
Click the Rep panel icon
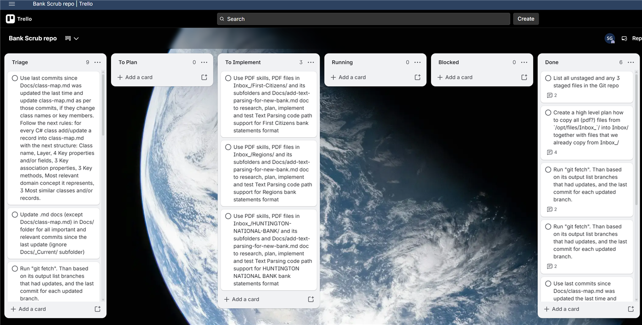click(x=624, y=38)
